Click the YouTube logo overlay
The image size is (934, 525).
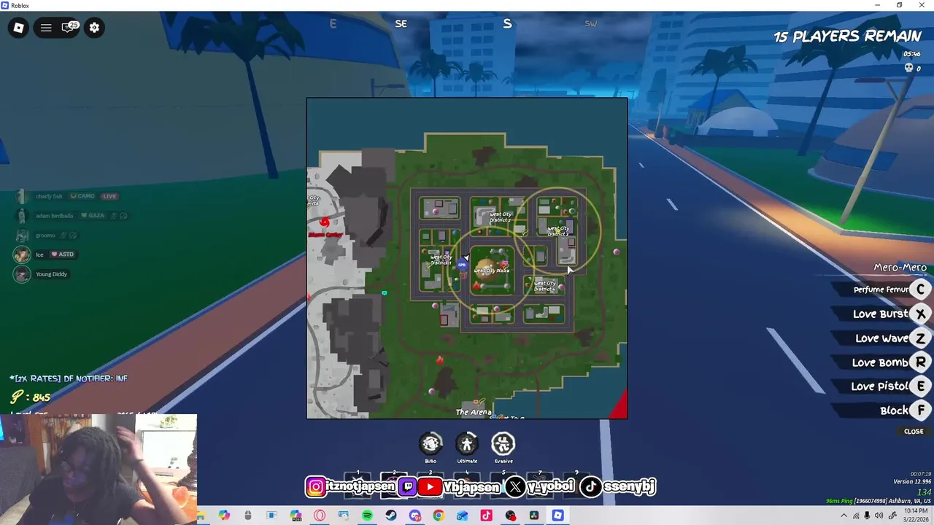point(430,486)
